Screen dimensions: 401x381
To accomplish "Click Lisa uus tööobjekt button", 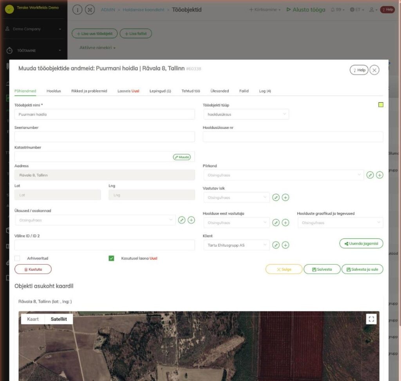I will [95, 34].
